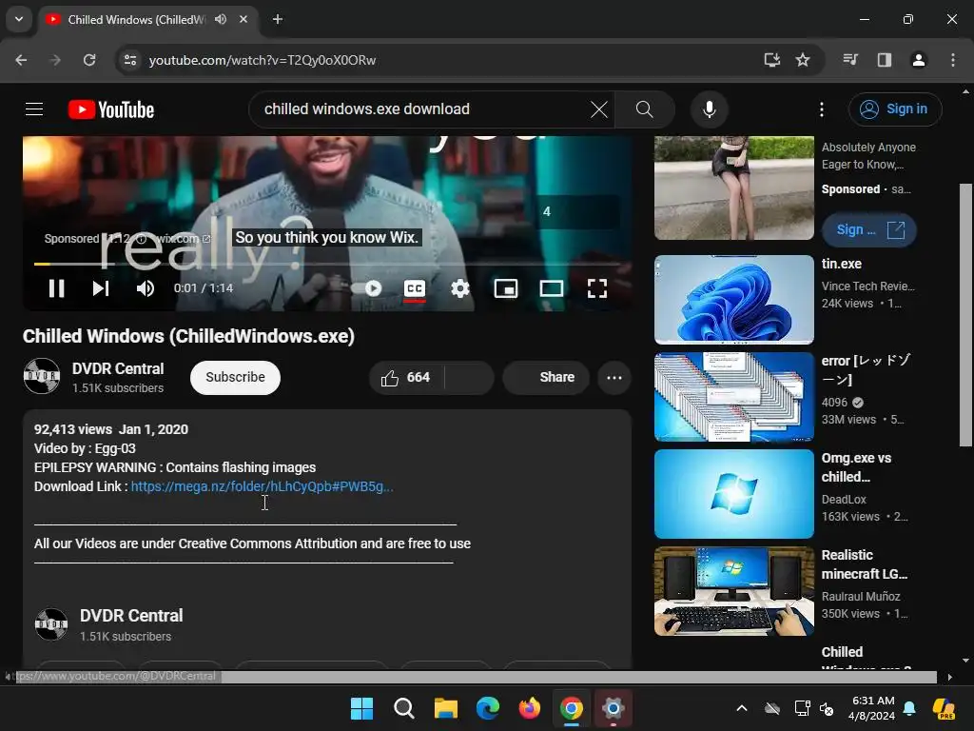Subscribe to DVDR Central
The width and height of the screenshot is (974, 731).
pos(235,377)
